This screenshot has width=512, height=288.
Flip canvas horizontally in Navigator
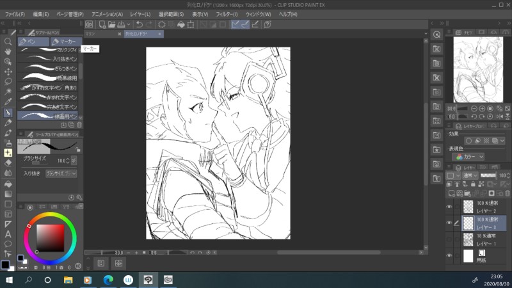(x=500, y=116)
